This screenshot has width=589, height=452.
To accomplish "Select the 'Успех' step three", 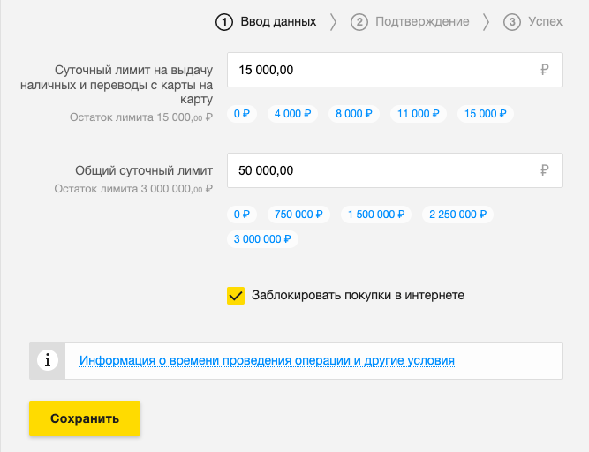I will tap(532, 22).
